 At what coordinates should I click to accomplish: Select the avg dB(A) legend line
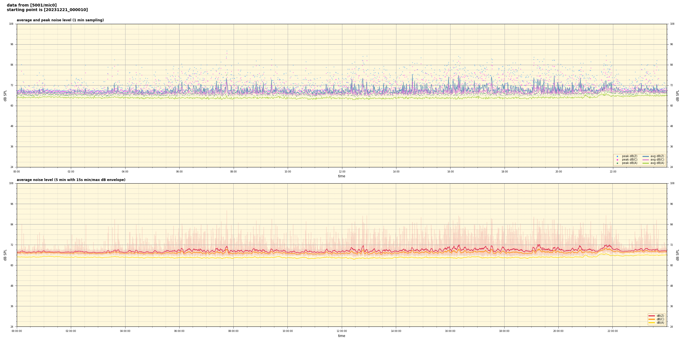pos(646,163)
